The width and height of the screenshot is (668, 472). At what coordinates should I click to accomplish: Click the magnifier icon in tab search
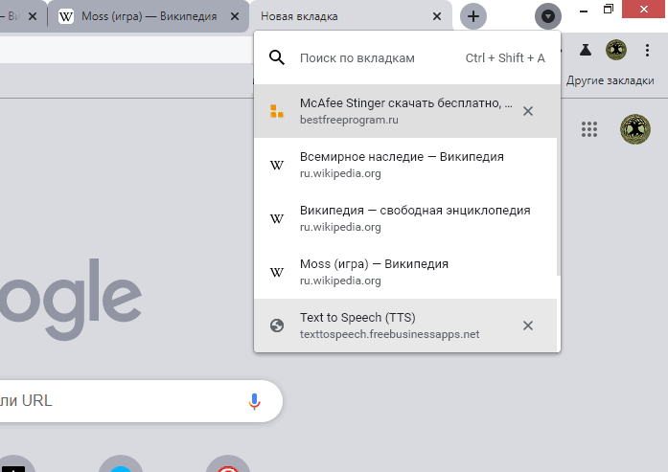tap(277, 57)
